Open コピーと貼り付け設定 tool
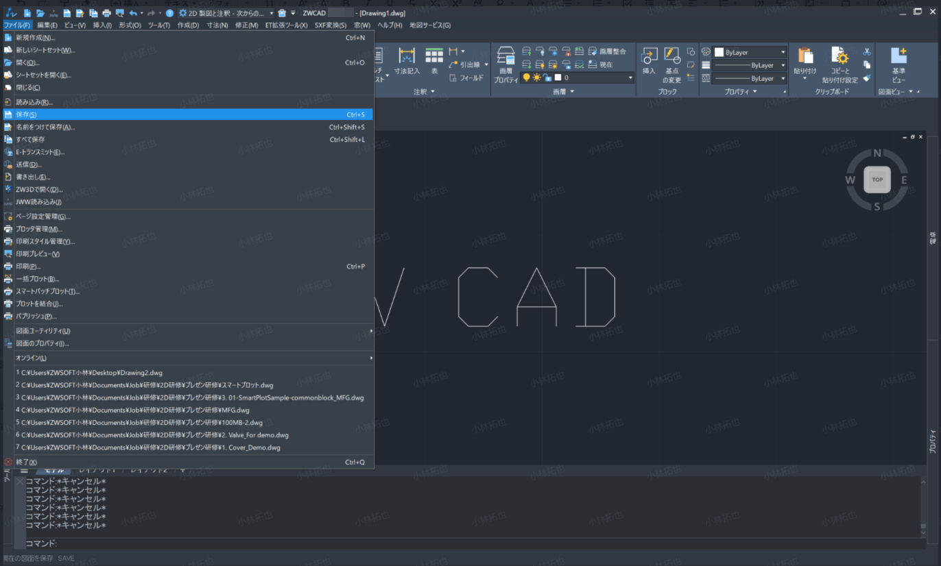This screenshot has width=941, height=566. click(x=840, y=65)
